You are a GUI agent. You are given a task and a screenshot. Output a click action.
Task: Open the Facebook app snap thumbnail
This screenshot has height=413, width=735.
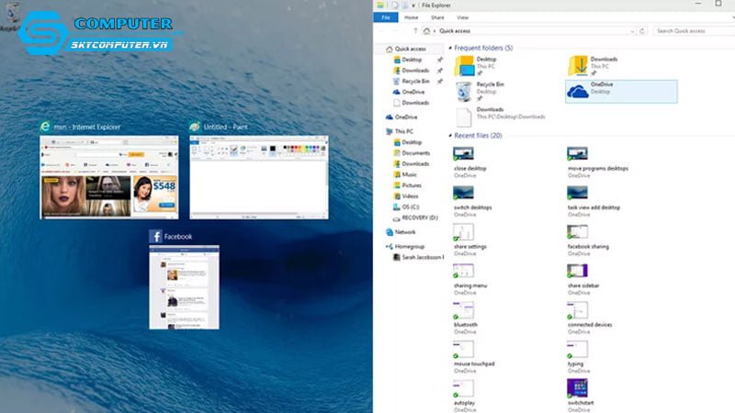[x=185, y=286]
